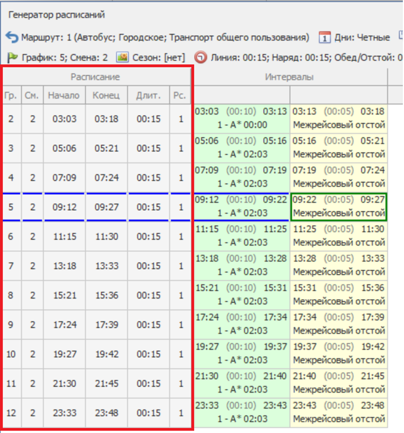This screenshot has width=404, height=433.
Task: Click the green interval cell 07:09–07:19
Action: [241, 178]
